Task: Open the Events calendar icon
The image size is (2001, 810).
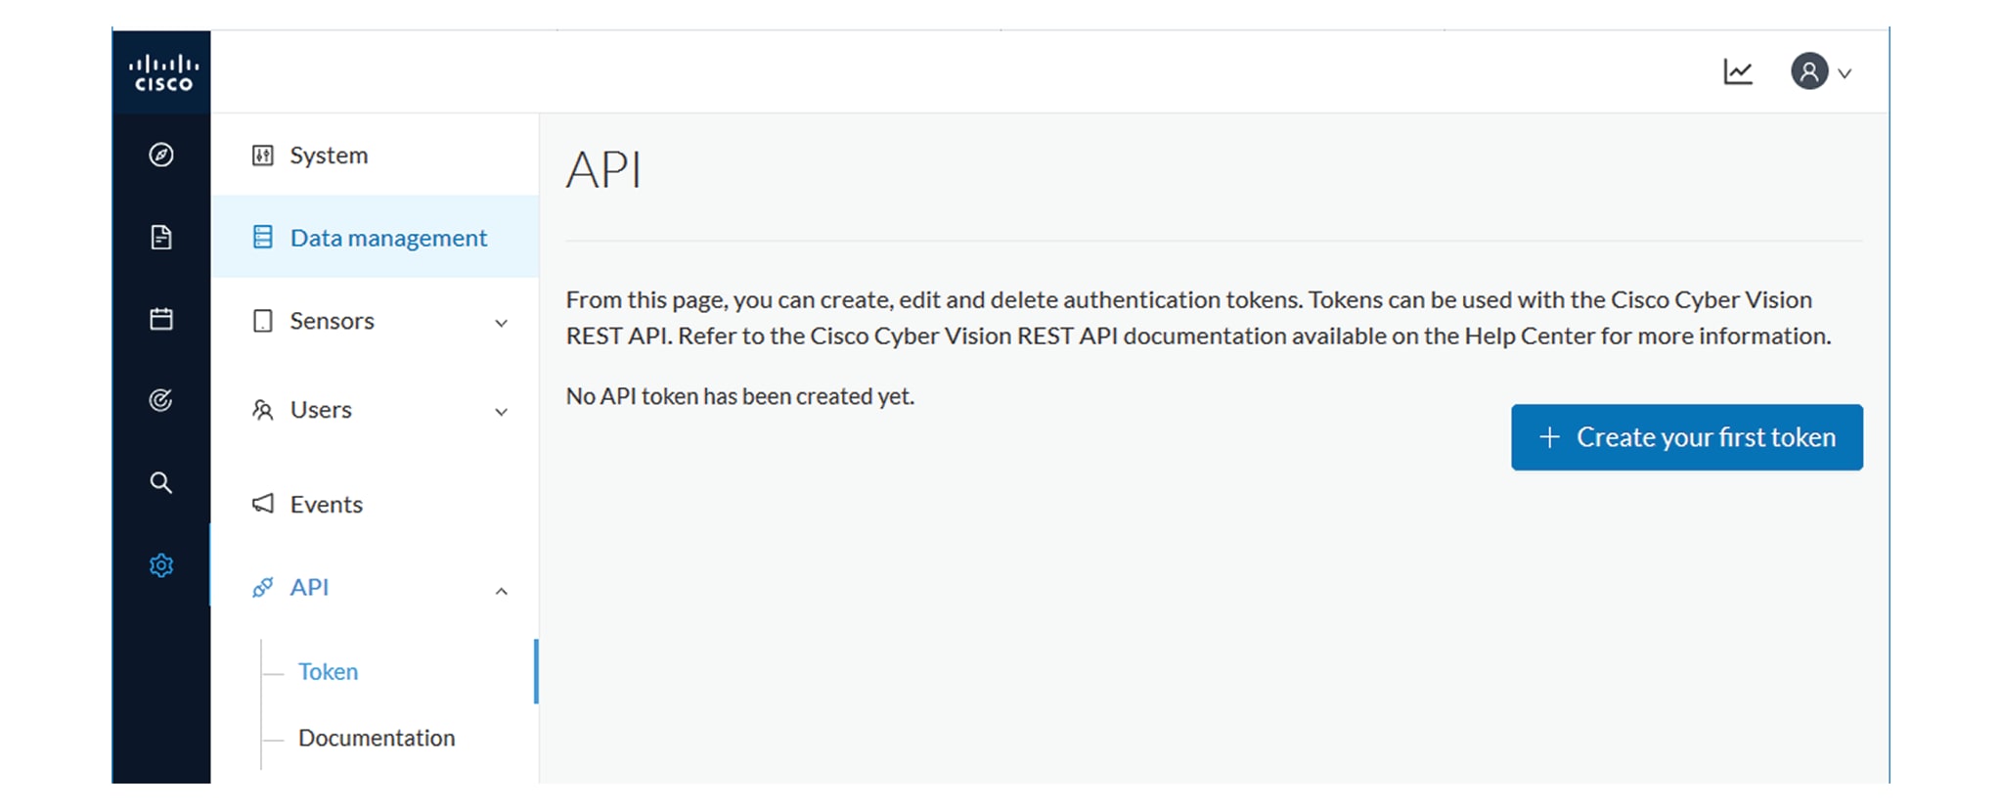Action: 161,319
